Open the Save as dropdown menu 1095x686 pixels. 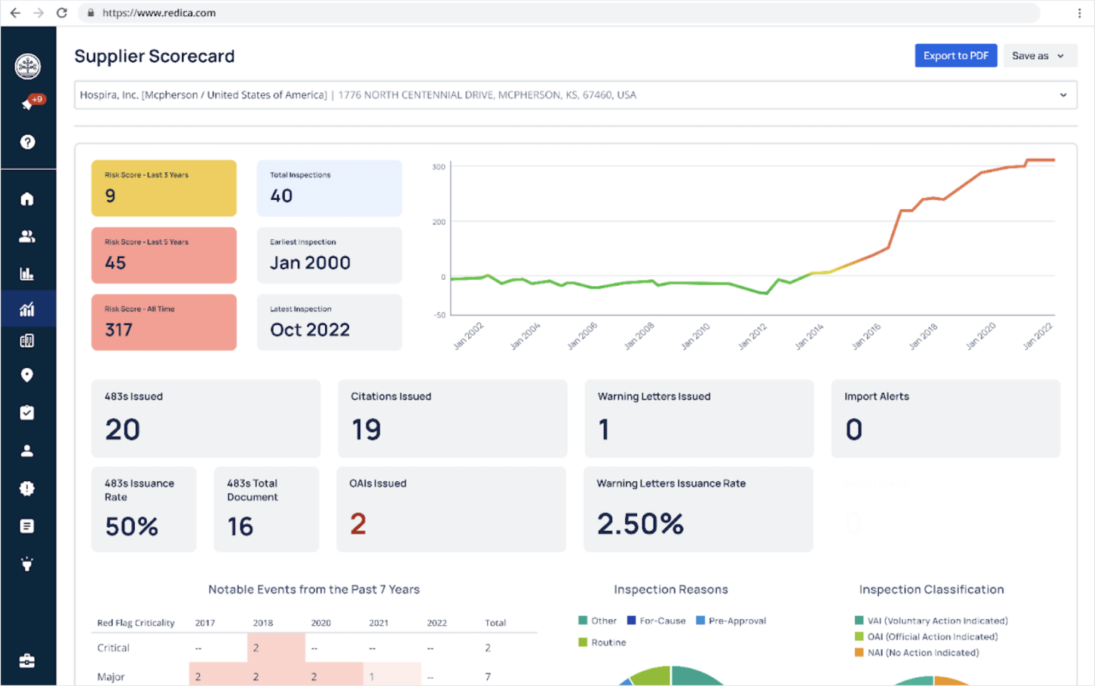pyautogui.click(x=1039, y=55)
